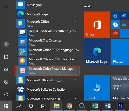
Task: Click the Microsoft Office 2016 工具 folder icon
Action: [21, 80]
